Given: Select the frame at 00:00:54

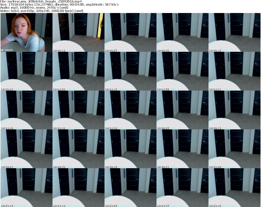Looking at the screenshot, I should pos(27,71).
